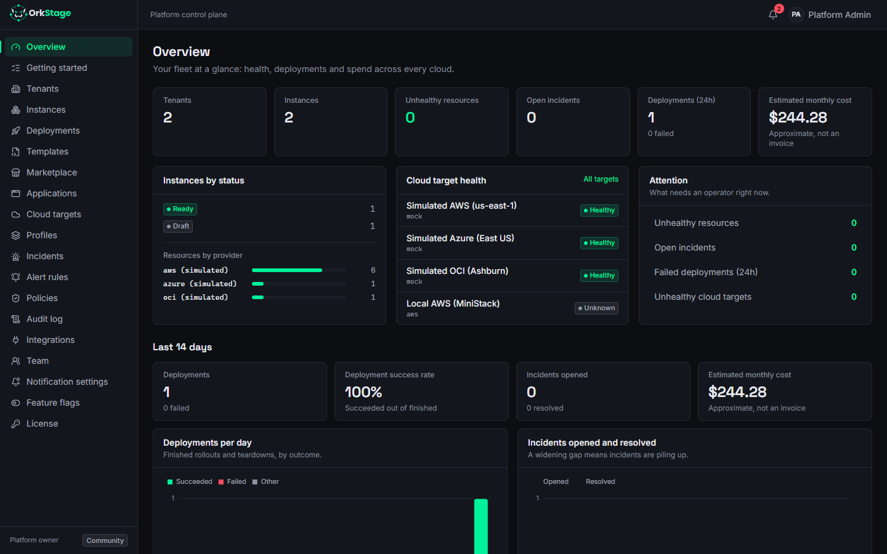Click the Instances cubes icon
887x554 pixels.
pos(15,110)
